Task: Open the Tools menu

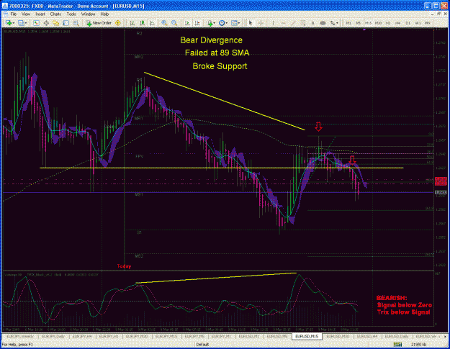Action: coord(71,14)
